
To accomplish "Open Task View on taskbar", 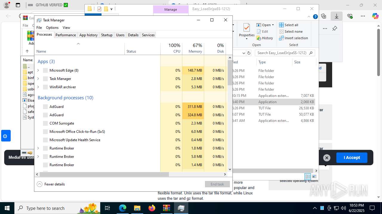I will point(108,208).
